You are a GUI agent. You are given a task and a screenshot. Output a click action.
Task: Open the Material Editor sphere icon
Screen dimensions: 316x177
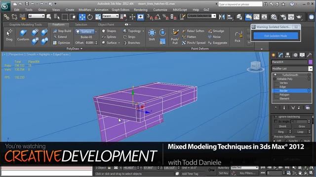274,17
